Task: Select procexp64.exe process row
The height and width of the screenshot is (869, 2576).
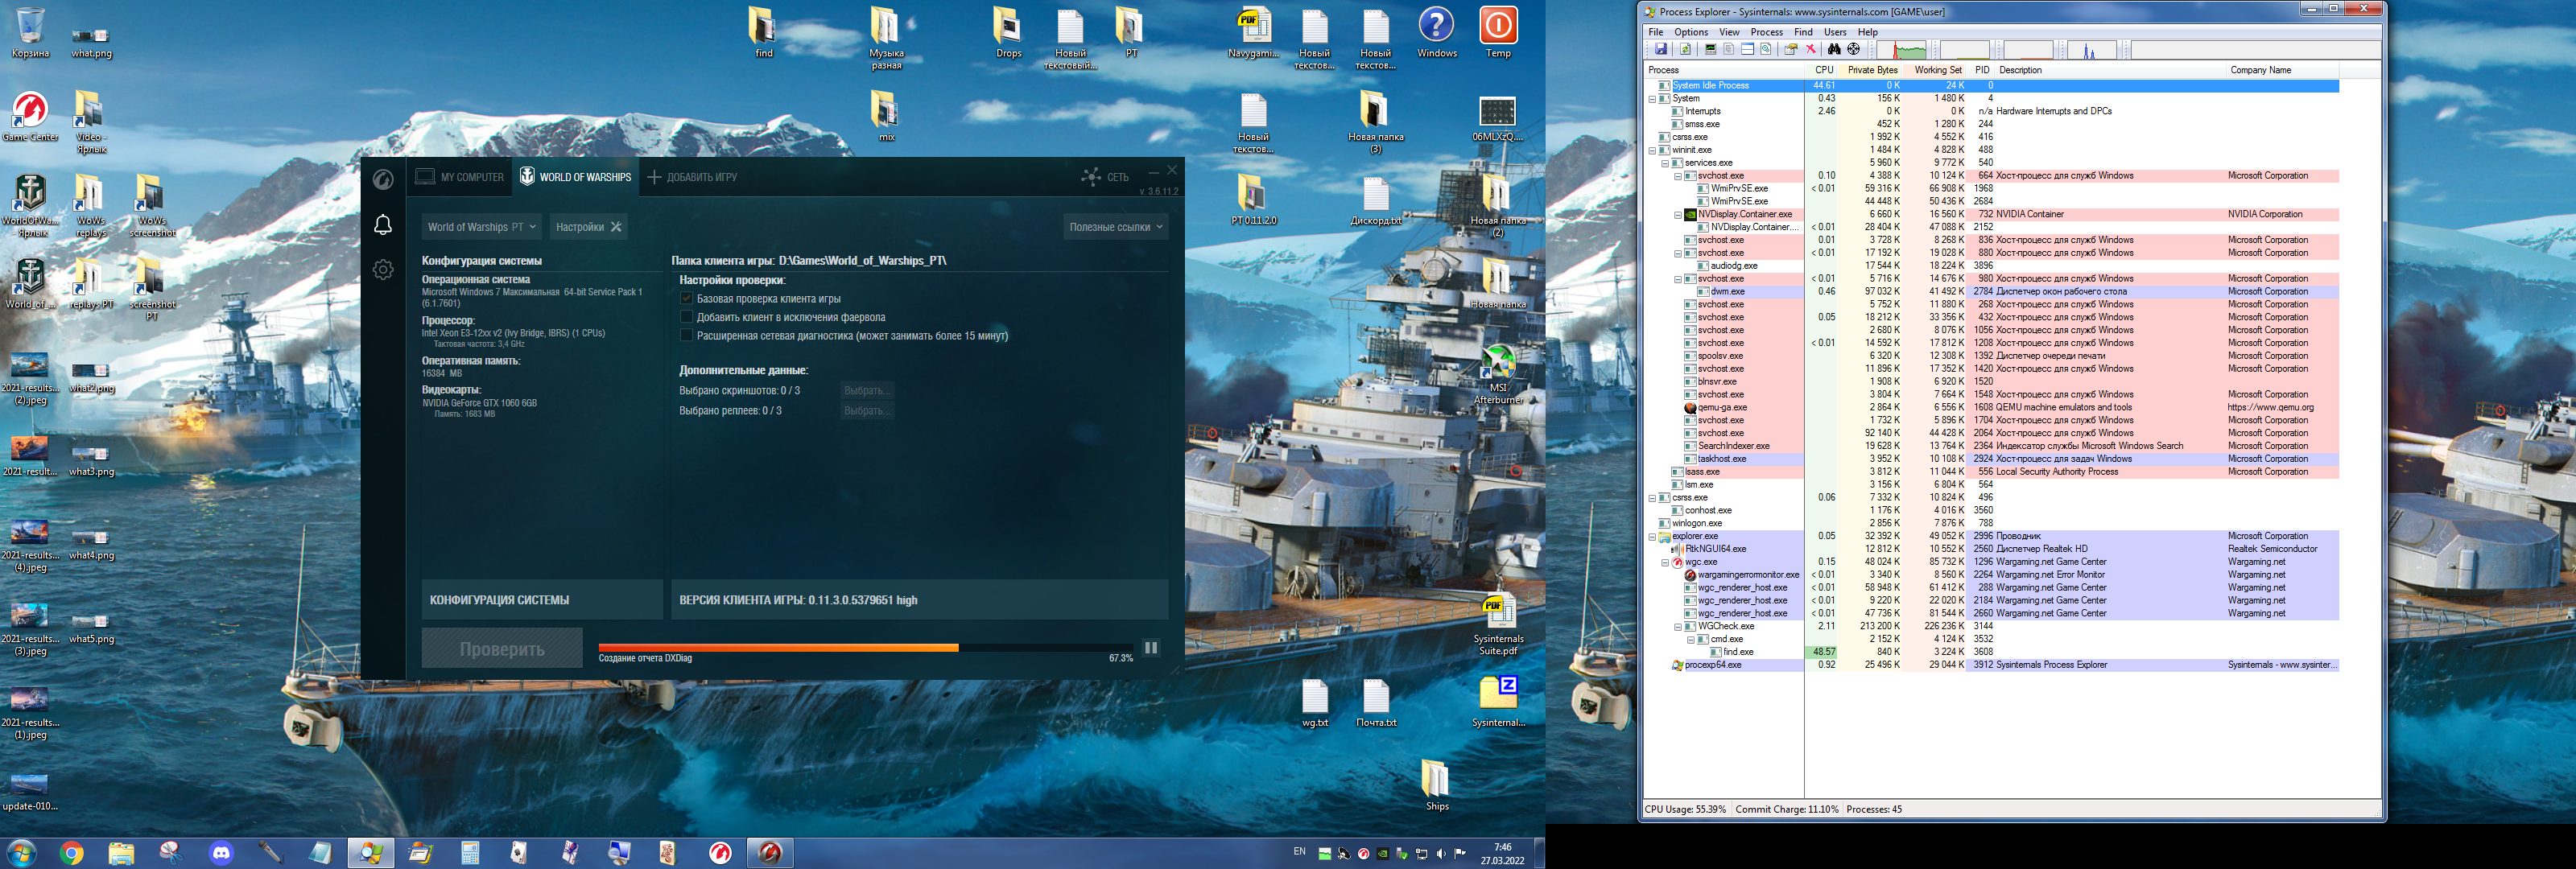Action: tap(1992, 665)
